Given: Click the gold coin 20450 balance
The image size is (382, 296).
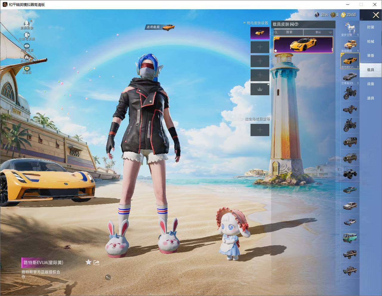Looking at the screenshot, I should tap(348, 15).
